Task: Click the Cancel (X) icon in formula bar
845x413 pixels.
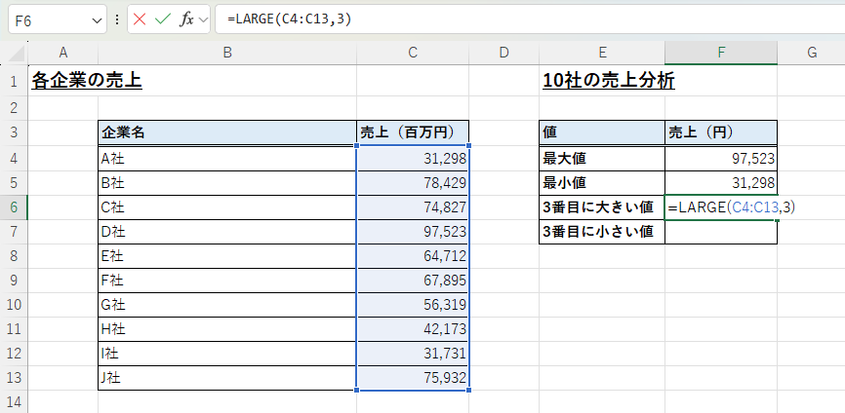Action: click(140, 19)
